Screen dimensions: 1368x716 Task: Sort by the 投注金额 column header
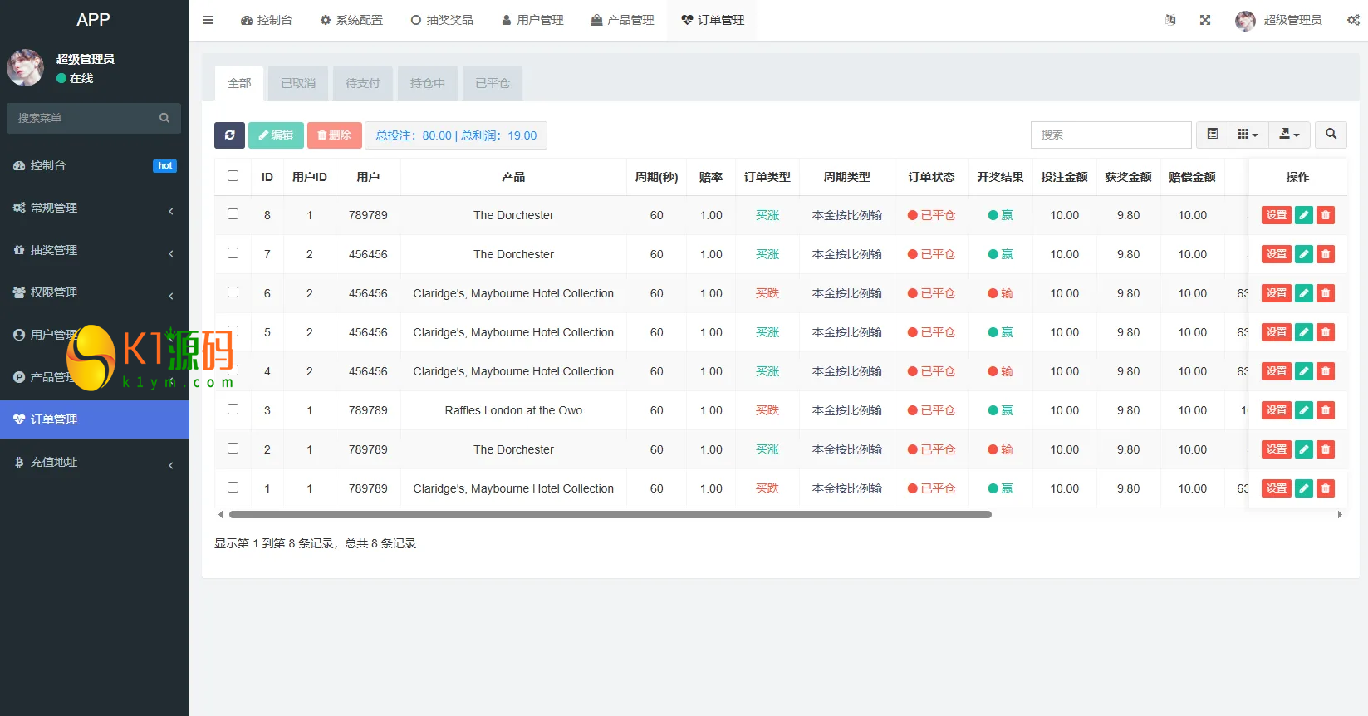1064,177
